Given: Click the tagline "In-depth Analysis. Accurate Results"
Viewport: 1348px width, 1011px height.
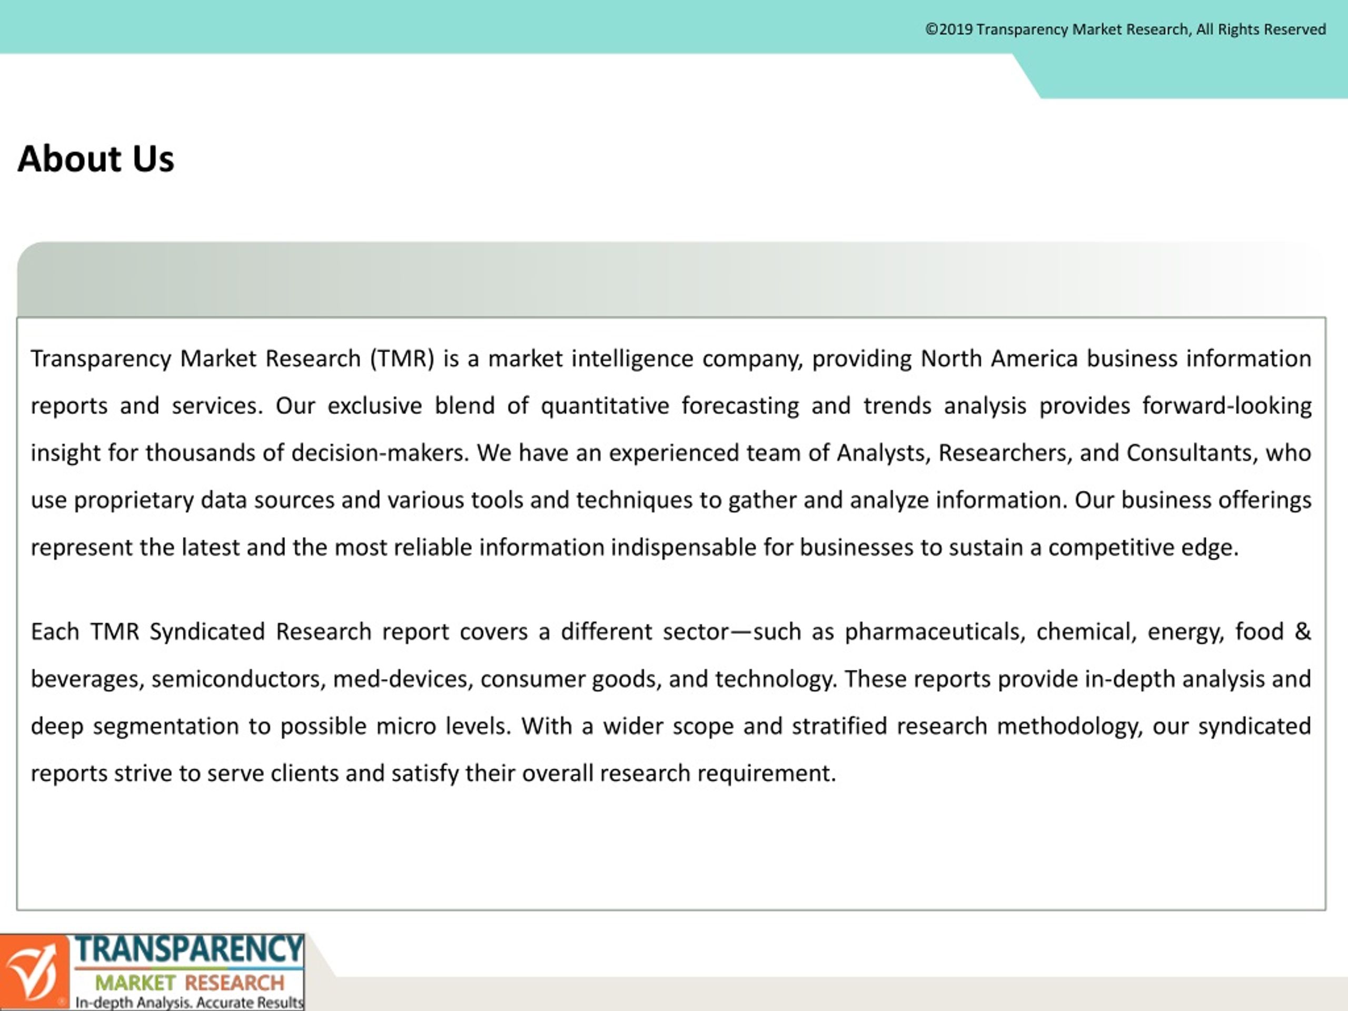Looking at the screenshot, I should (x=189, y=1002).
